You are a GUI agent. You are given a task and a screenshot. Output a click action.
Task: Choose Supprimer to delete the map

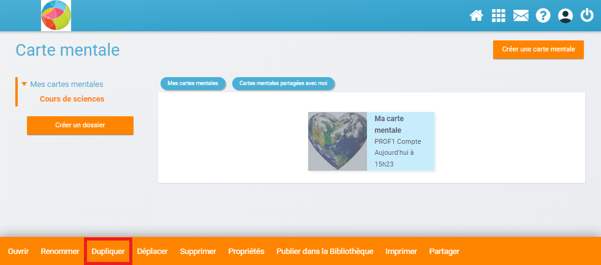(198, 252)
